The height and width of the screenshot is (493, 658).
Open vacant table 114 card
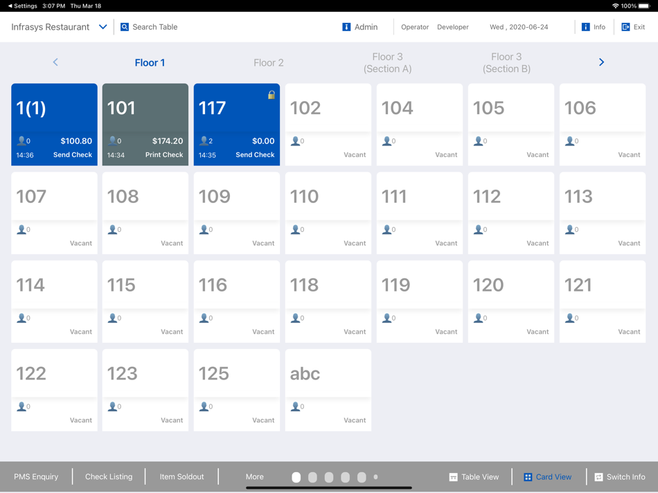tap(54, 302)
